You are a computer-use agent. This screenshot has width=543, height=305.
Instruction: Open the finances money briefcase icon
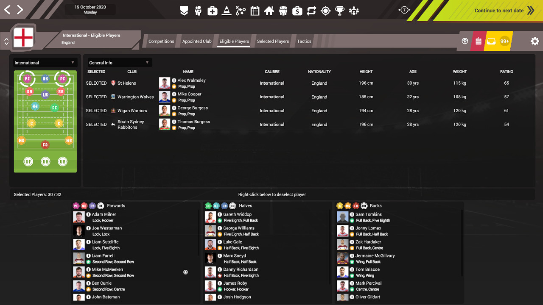coord(297,10)
